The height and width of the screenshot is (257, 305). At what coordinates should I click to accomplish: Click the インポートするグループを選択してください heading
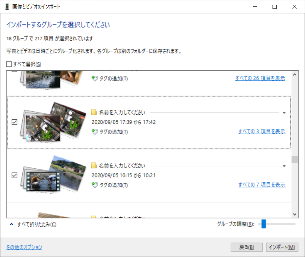click(58, 25)
